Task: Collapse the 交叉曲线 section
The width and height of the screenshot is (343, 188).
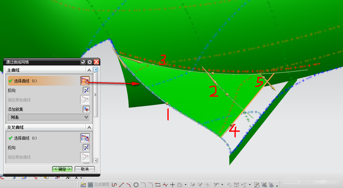Action: click(x=89, y=127)
